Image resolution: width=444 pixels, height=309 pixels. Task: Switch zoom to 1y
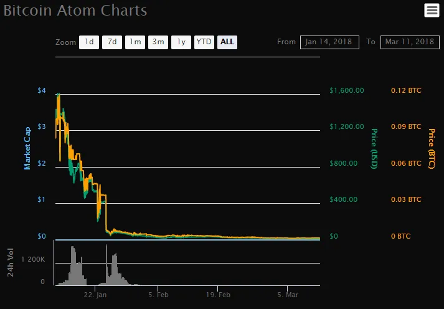pyautogui.click(x=181, y=42)
